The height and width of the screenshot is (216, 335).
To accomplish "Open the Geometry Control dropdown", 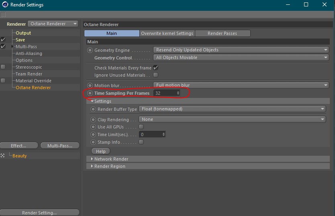I will 241,57.
